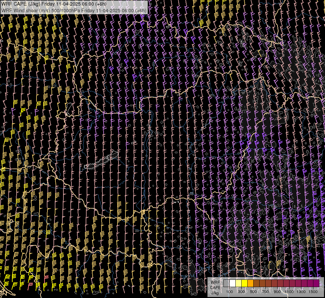Click the legend label 1500
325x298 pixels.
pos(313,292)
